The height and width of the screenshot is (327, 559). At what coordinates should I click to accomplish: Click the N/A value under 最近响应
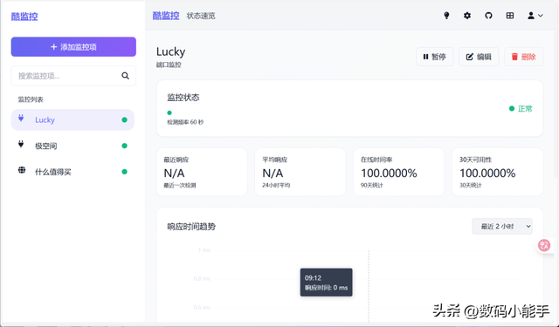174,174
